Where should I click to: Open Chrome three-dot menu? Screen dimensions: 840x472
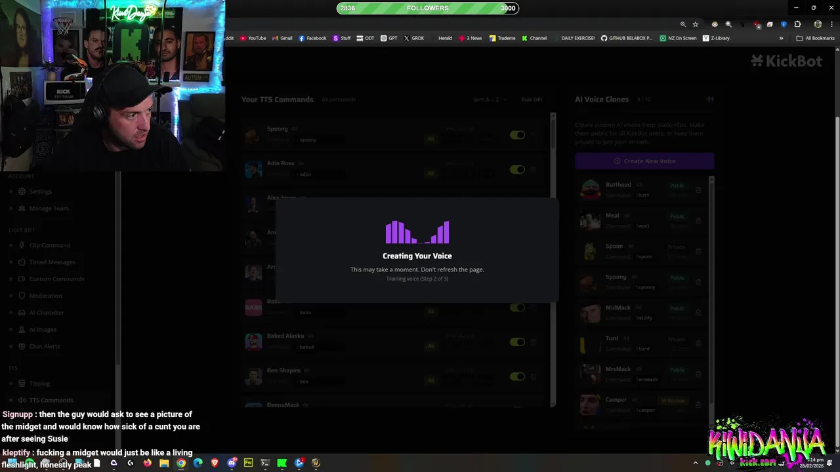pos(832,24)
